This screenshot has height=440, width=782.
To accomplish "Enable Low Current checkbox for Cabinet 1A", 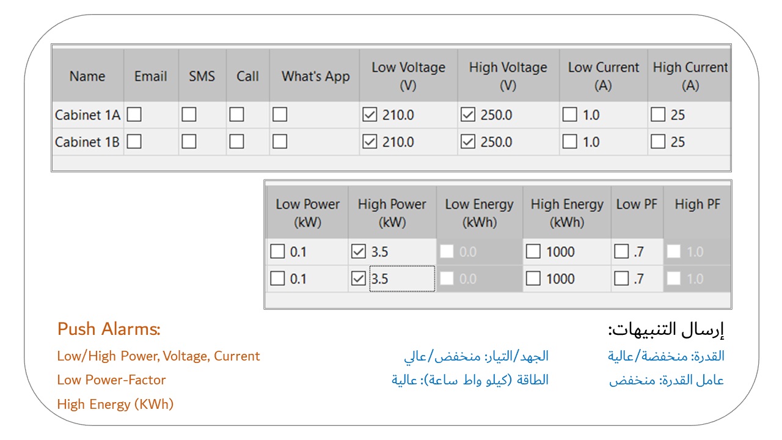I will [569, 115].
